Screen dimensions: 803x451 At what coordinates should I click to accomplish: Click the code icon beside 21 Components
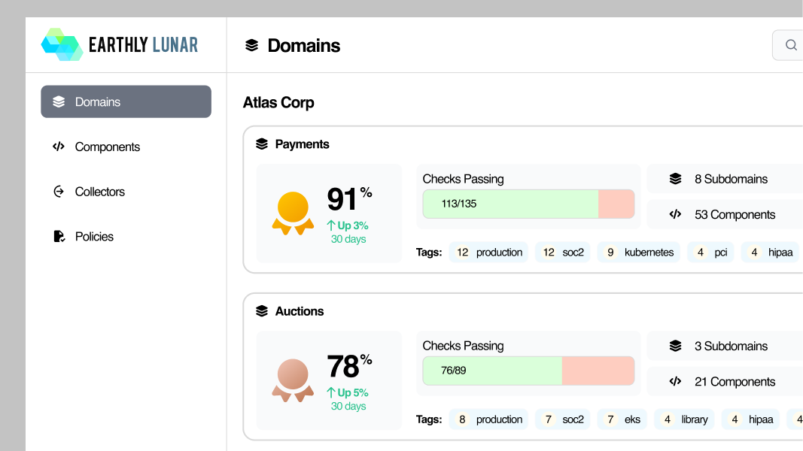pyautogui.click(x=676, y=381)
